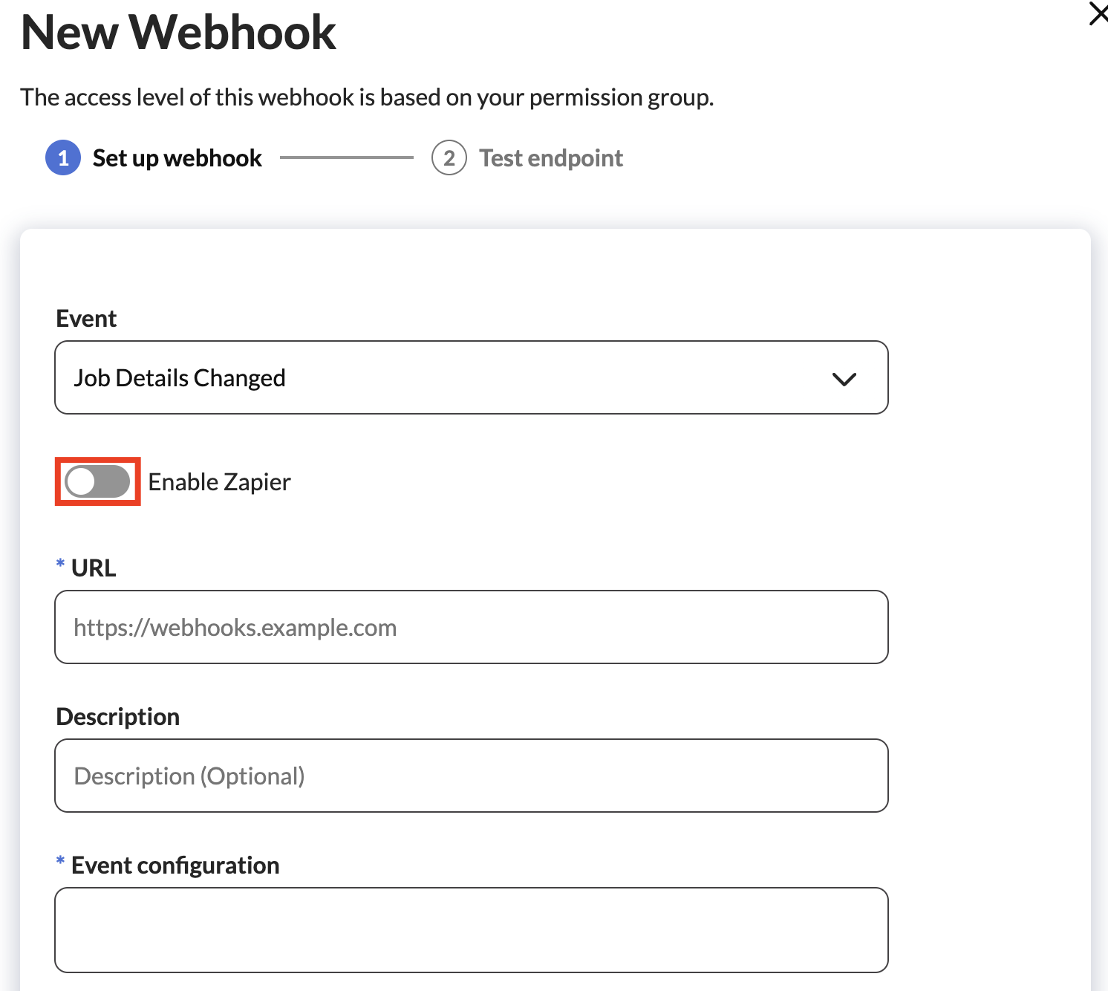Focus the Event configuration text box
The height and width of the screenshot is (991, 1108).
pyautogui.click(x=471, y=929)
